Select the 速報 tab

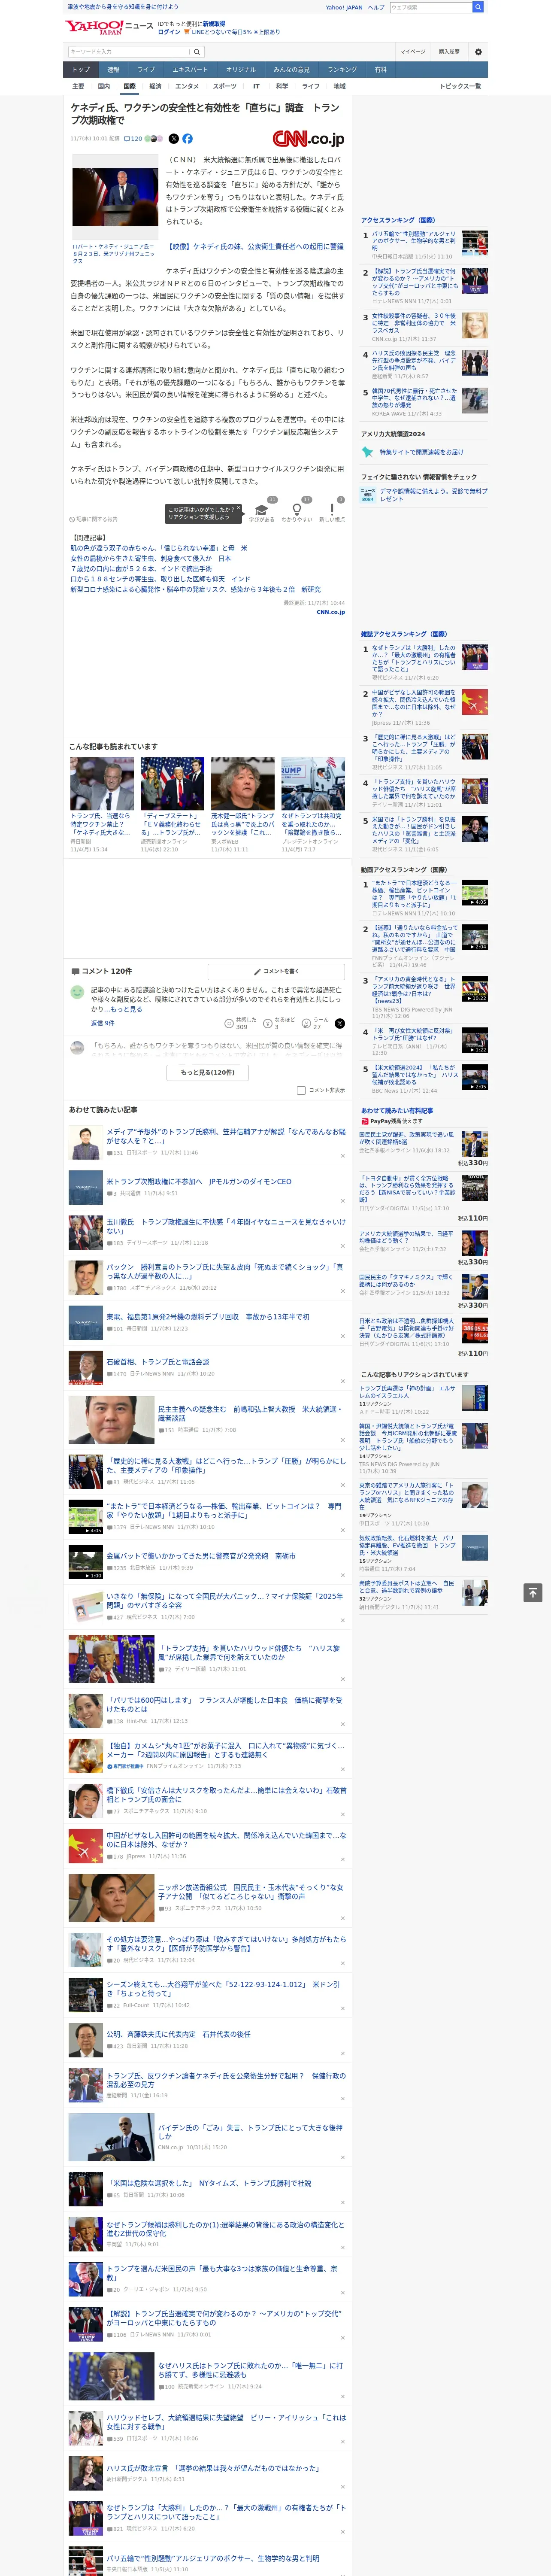point(113,70)
